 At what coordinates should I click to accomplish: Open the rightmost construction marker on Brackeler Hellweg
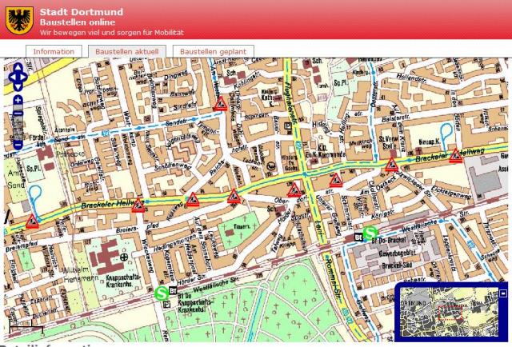click(455, 155)
